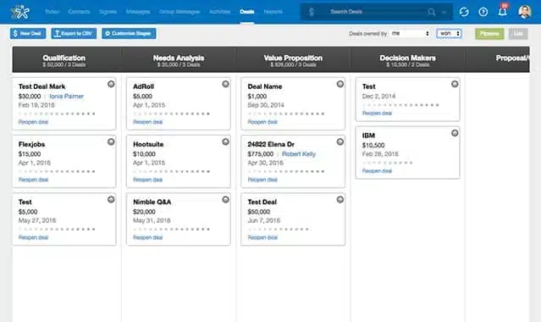Viewport: 541px width, 322px height.
Task: Click the dollar icon in search bar
Action: point(312,12)
